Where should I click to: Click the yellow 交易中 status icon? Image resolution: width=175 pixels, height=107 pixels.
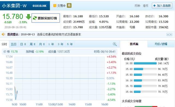click(x=55, y=5)
